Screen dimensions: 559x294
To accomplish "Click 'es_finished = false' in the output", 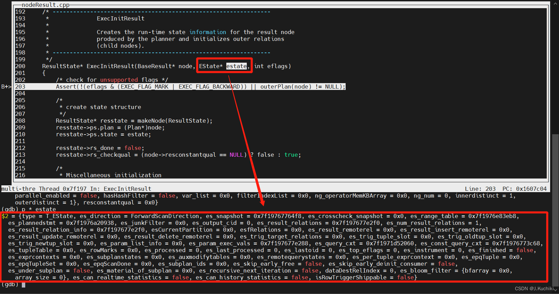I will pos(501,250).
